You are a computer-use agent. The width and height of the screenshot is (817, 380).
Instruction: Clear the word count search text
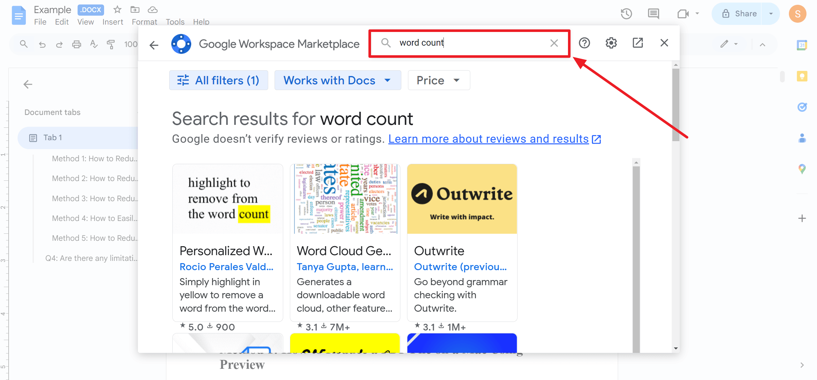click(x=554, y=43)
